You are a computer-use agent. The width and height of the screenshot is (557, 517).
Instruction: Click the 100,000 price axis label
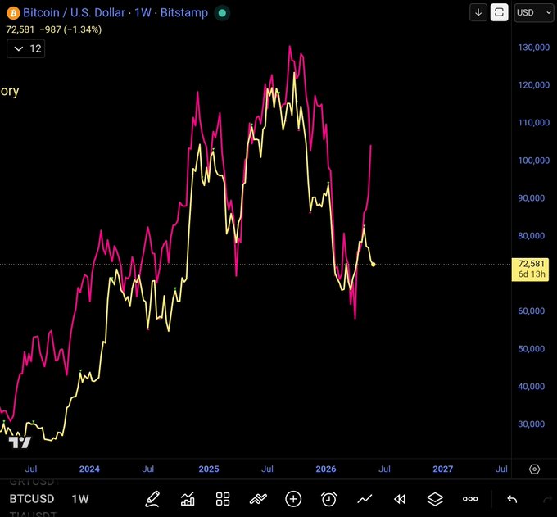point(533,161)
